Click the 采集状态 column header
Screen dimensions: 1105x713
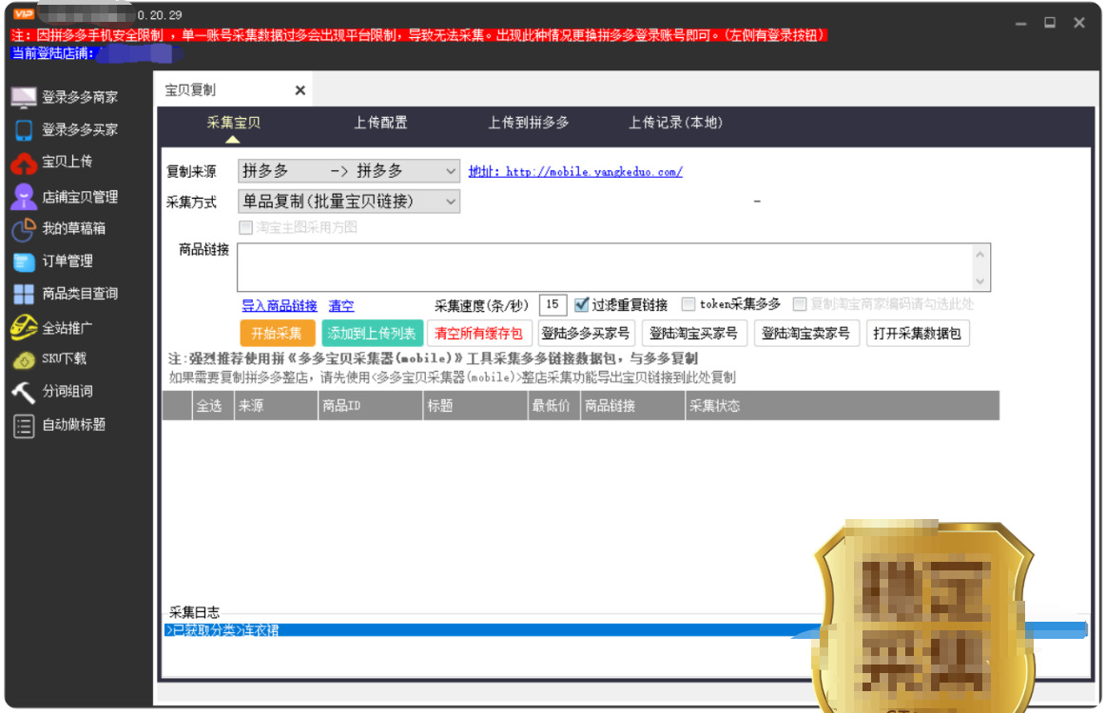click(x=843, y=406)
